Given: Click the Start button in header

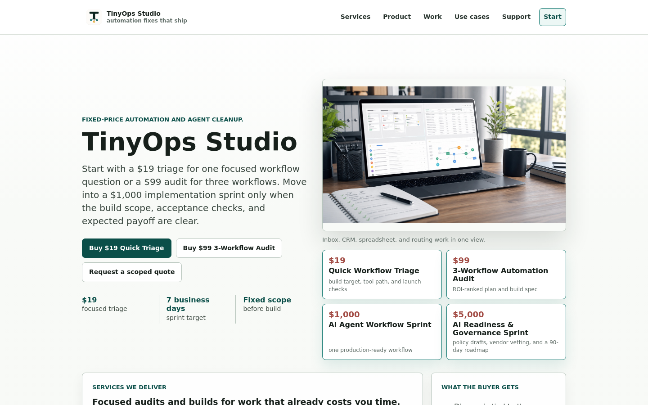Looking at the screenshot, I should [x=553, y=17].
